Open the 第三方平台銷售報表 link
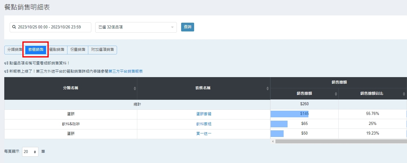The width and height of the screenshot is (407, 163). tap(125, 71)
